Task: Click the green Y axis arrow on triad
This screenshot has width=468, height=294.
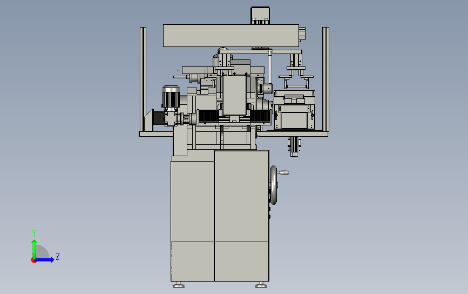Action: point(34,249)
